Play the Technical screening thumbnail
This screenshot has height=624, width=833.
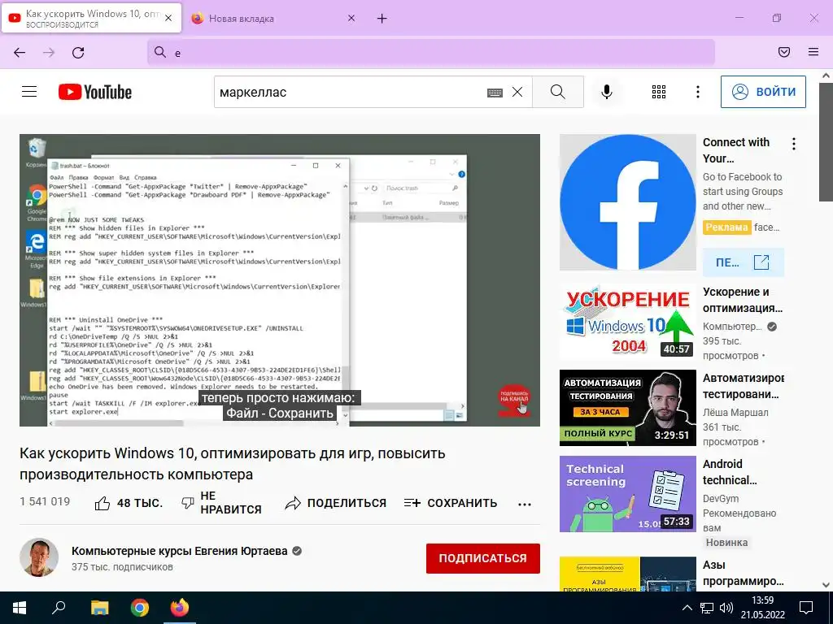tap(627, 494)
